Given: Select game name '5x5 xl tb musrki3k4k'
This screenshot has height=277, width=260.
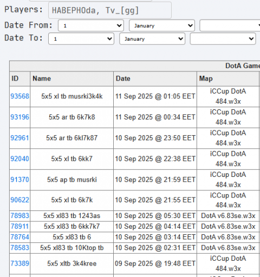Looking at the screenshot, I should [x=72, y=96].
